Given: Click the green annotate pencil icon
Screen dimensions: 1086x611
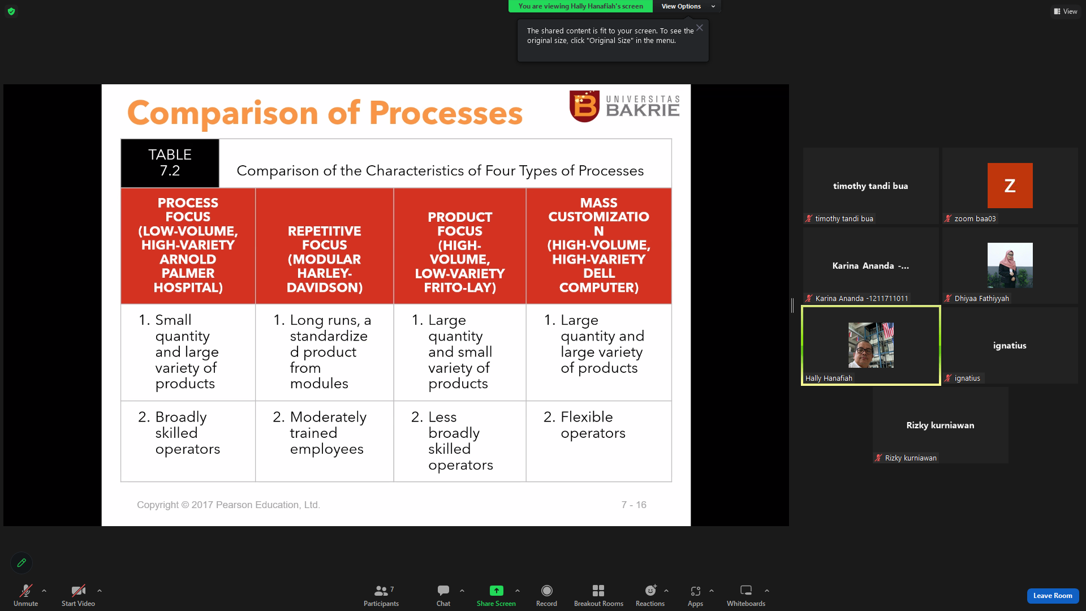Looking at the screenshot, I should 21,563.
